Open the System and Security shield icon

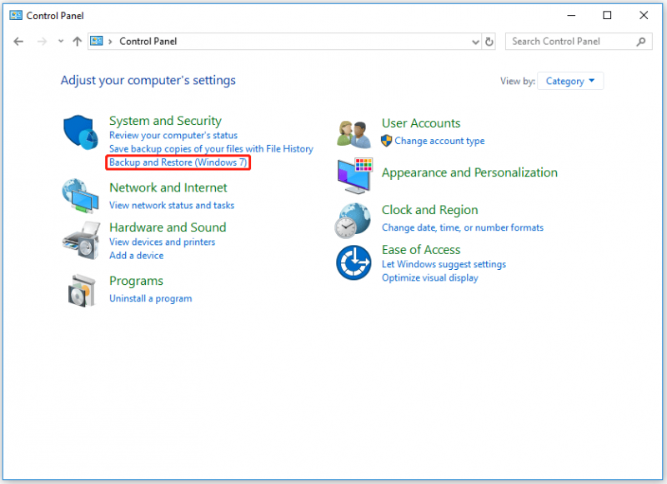pyautogui.click(x=80, y=132)
